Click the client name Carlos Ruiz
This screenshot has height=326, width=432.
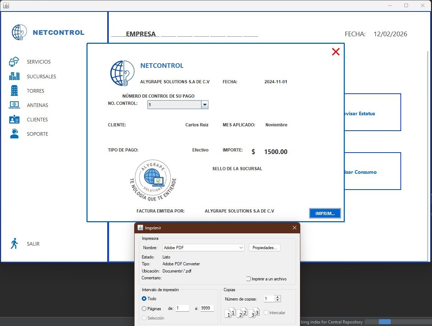pyautogui.click(x=197, y=125)
